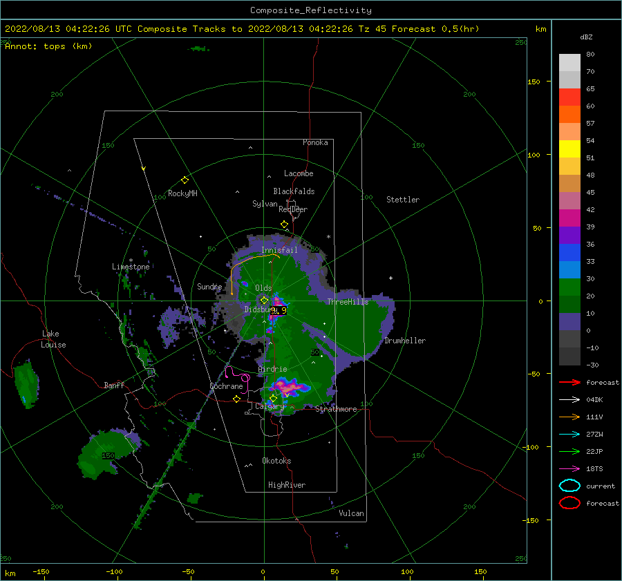Click the red forecast arrow in the legend
Screen dimensions: 622x581
pyautogui.click(x=569, y=382)
